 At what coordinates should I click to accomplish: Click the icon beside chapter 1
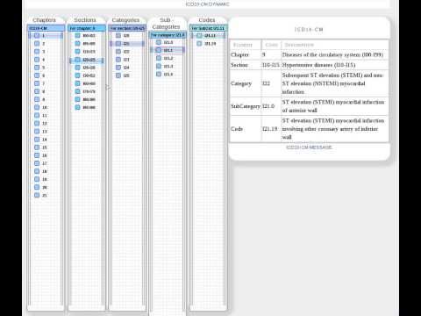pos(37,35)
